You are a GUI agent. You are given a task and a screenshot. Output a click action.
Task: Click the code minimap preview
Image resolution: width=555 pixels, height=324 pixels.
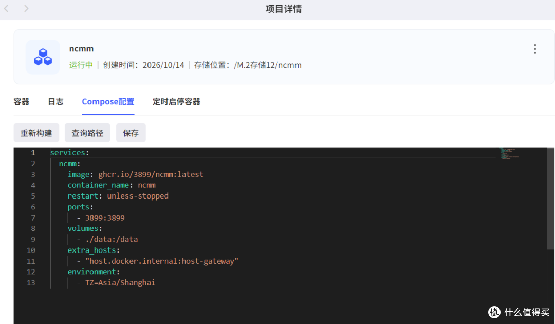click(x=510, y=153)
